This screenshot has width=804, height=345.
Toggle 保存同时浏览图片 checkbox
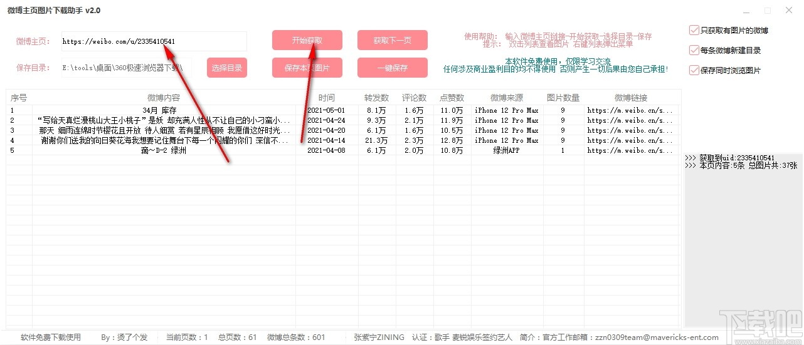(x=725, y=70)
